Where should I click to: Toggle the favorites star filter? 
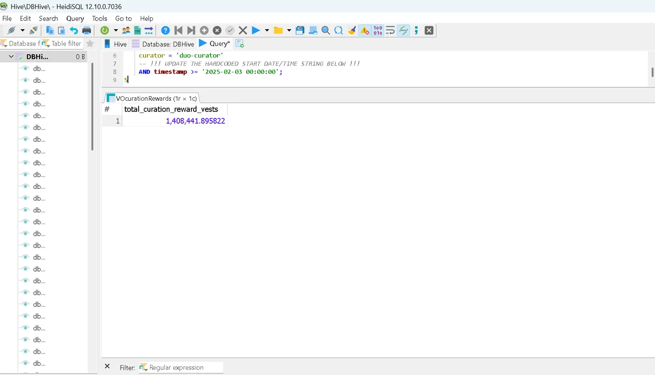pos(90,43)
